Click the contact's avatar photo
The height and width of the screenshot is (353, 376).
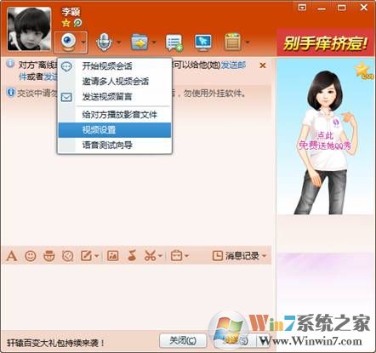coord(29,29)
